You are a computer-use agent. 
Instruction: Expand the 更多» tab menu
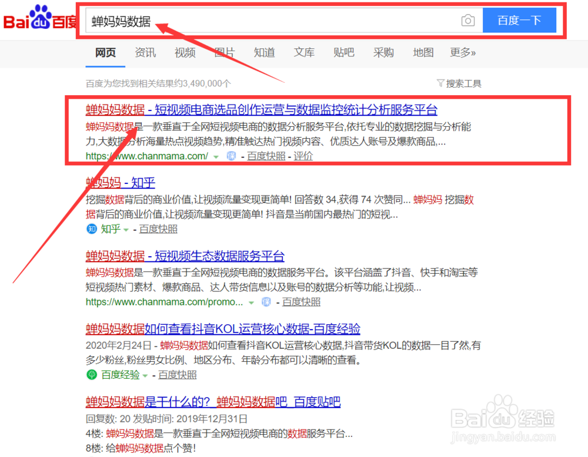coord(463,52)
